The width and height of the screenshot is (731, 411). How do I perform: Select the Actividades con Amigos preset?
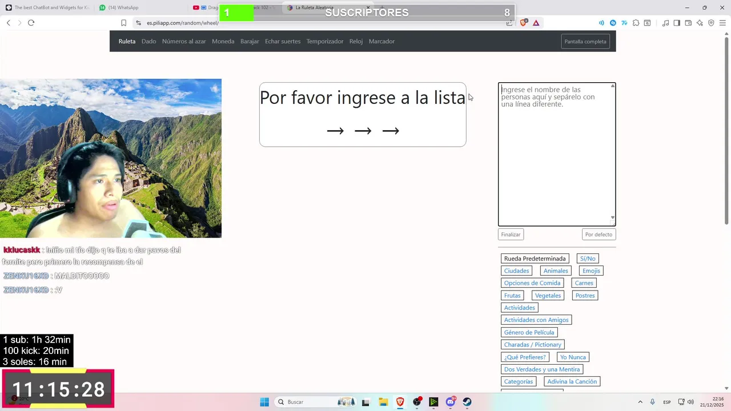pos(536,320)
